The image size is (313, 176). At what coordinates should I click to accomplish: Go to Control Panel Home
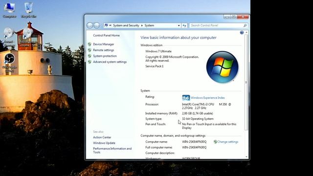coord(106,36)
